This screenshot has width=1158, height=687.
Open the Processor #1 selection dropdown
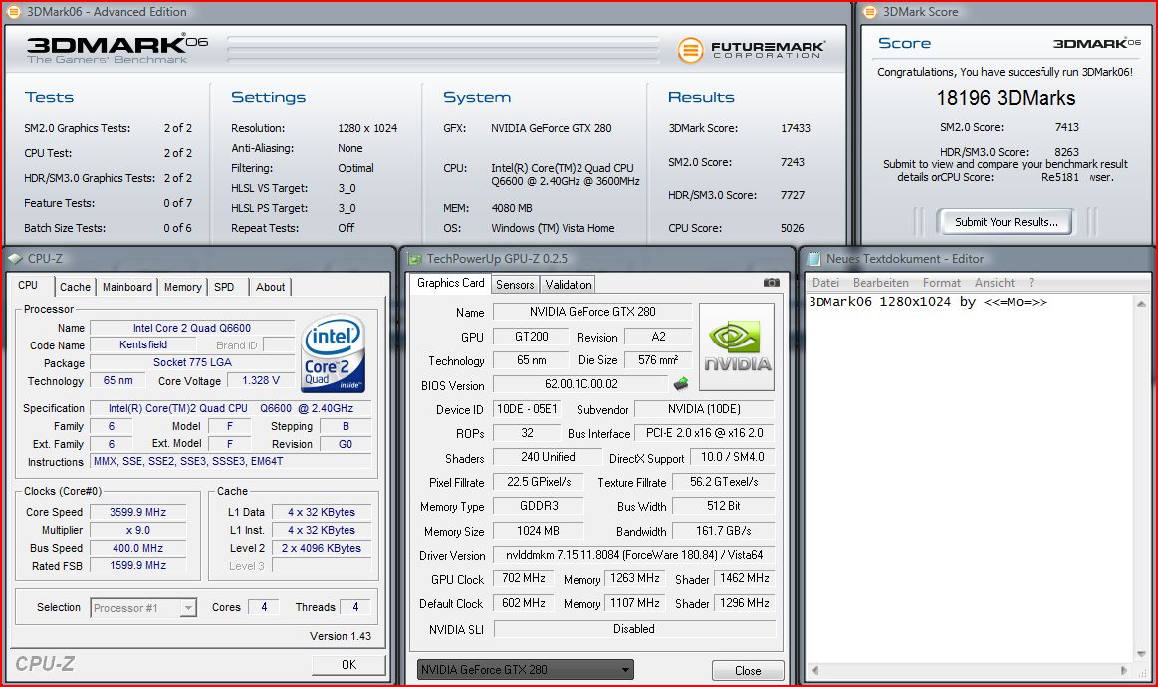pos(143,608)
